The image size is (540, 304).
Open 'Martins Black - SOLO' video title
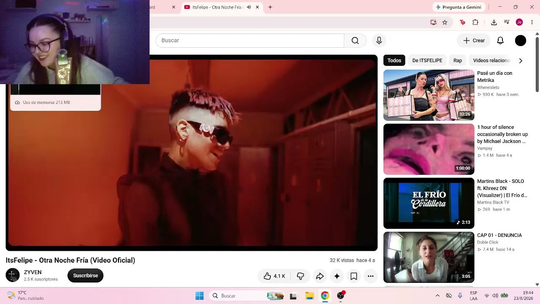coord(502,188)
